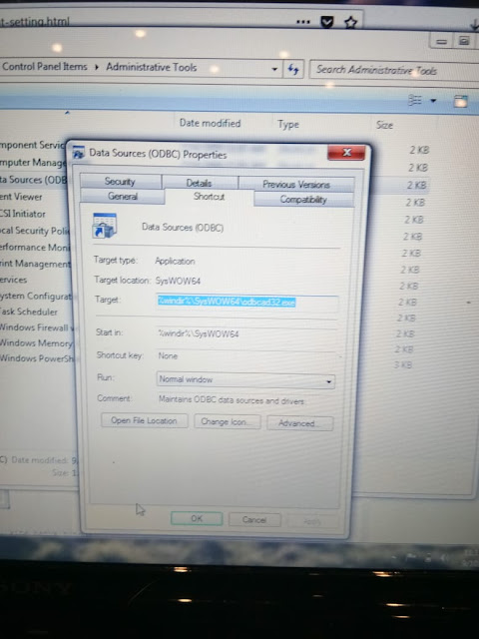Toggle the preview pane icon
The width and height of the screenshot is (479, 639).
pyautogui.click(x=461, y=101)
